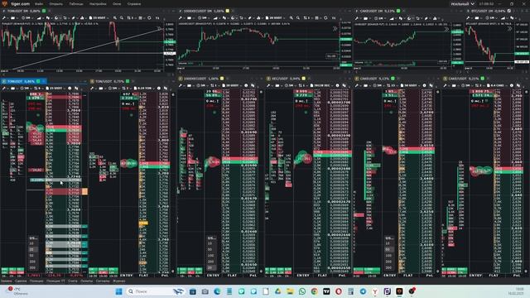530x298 pixels.
Task: Click the green link color square on TONUSDT 5M tab
Action: [44, 11]
